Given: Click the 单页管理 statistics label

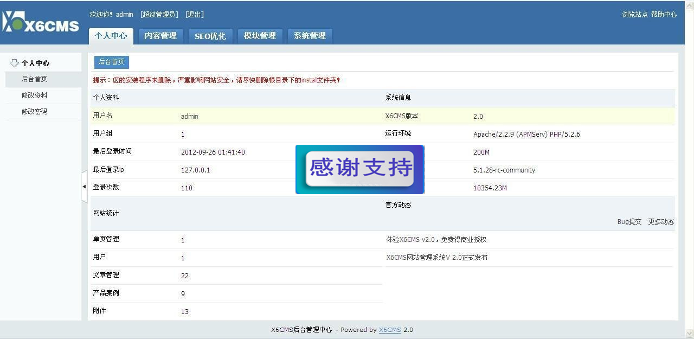Looking at the screenshot, I should [x=106, y=239].
